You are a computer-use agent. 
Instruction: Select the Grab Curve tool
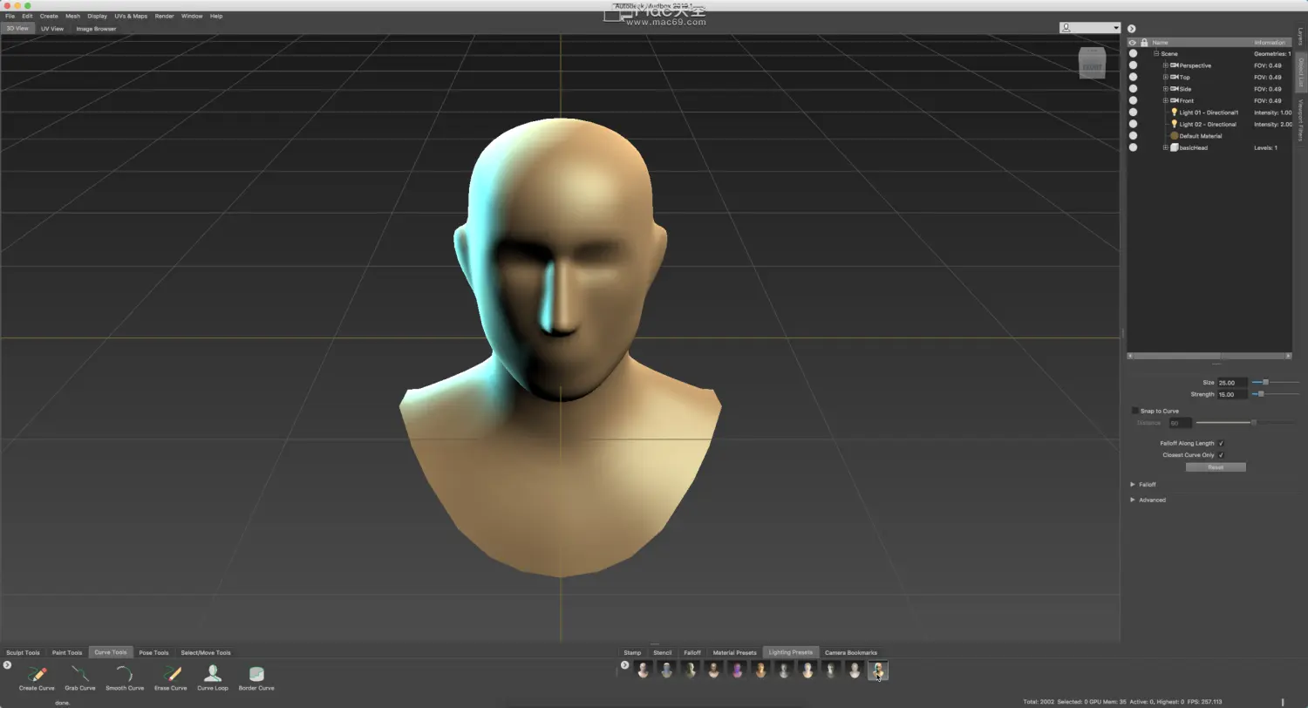click(x=80, y=674)
